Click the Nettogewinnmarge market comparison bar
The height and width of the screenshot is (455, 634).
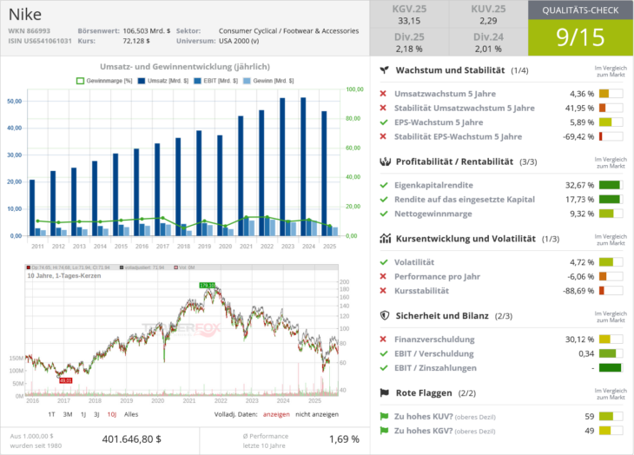[x=611, y=214]
